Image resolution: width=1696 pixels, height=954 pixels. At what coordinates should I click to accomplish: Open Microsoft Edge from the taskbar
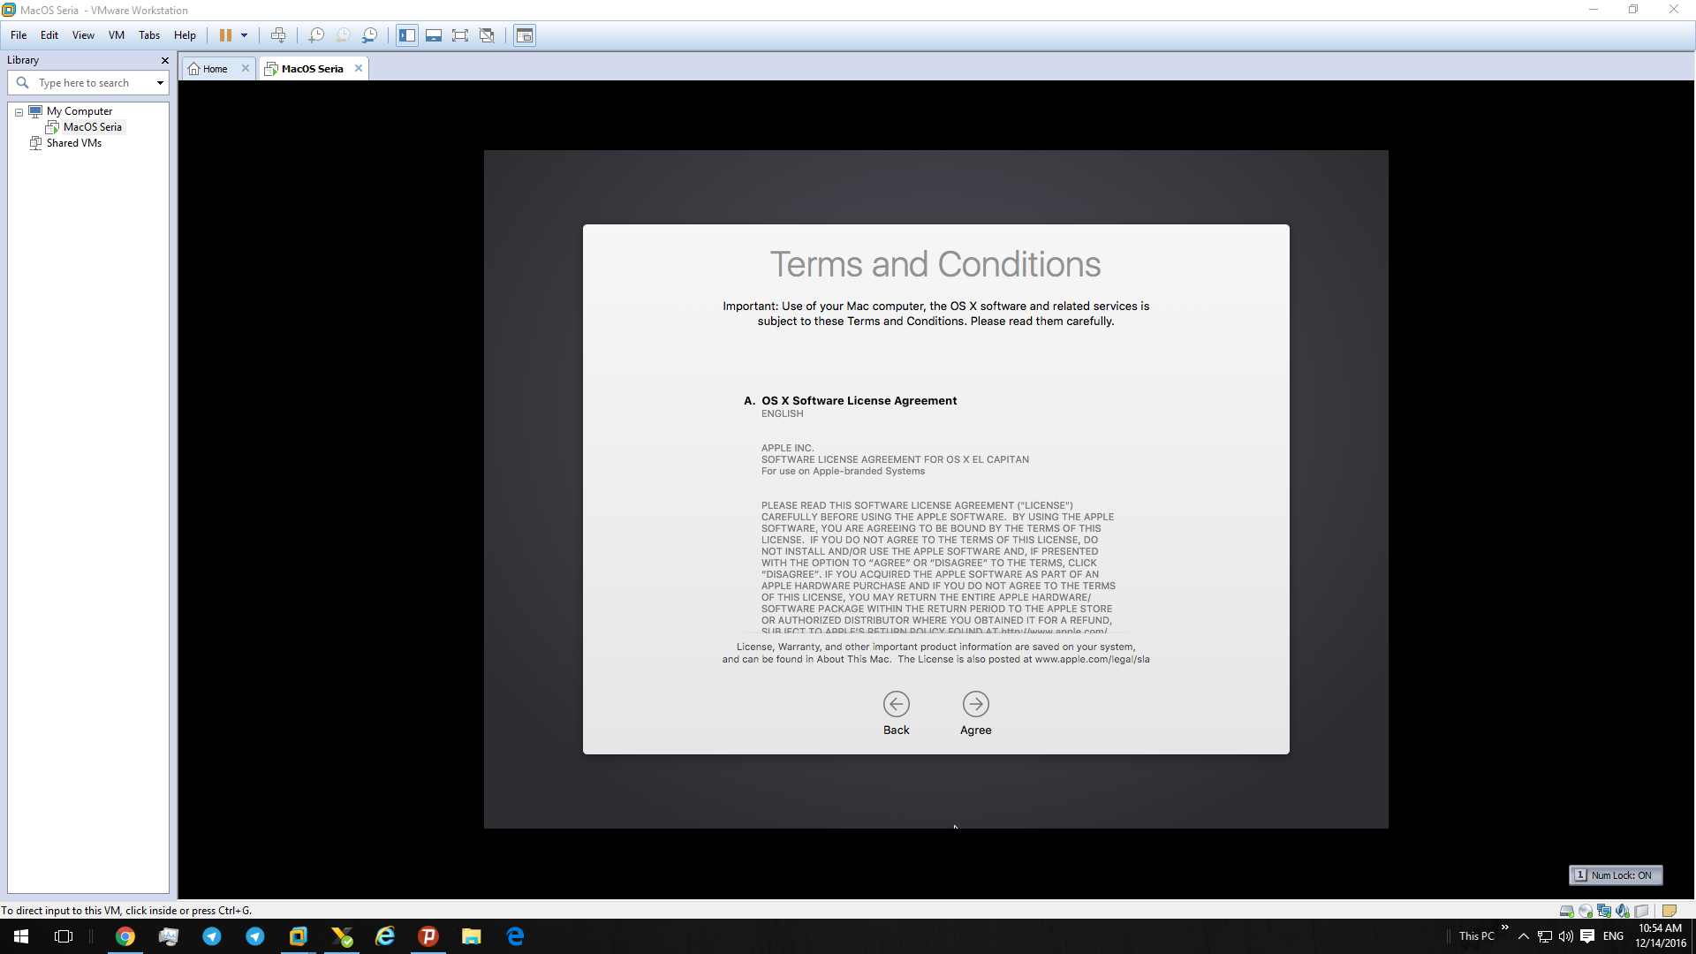pyautogui.click(x=515, y=936)
